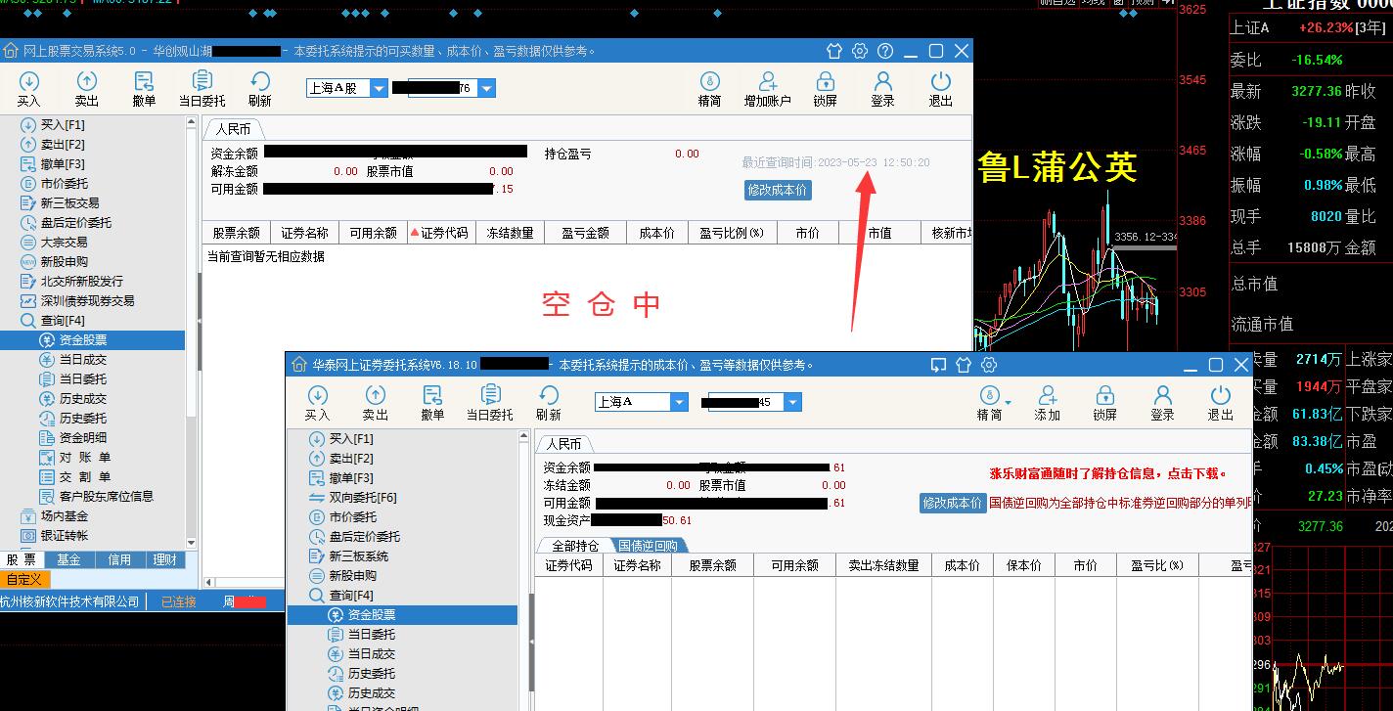Click 登录 icon in 华创 window

coord(883,89)
